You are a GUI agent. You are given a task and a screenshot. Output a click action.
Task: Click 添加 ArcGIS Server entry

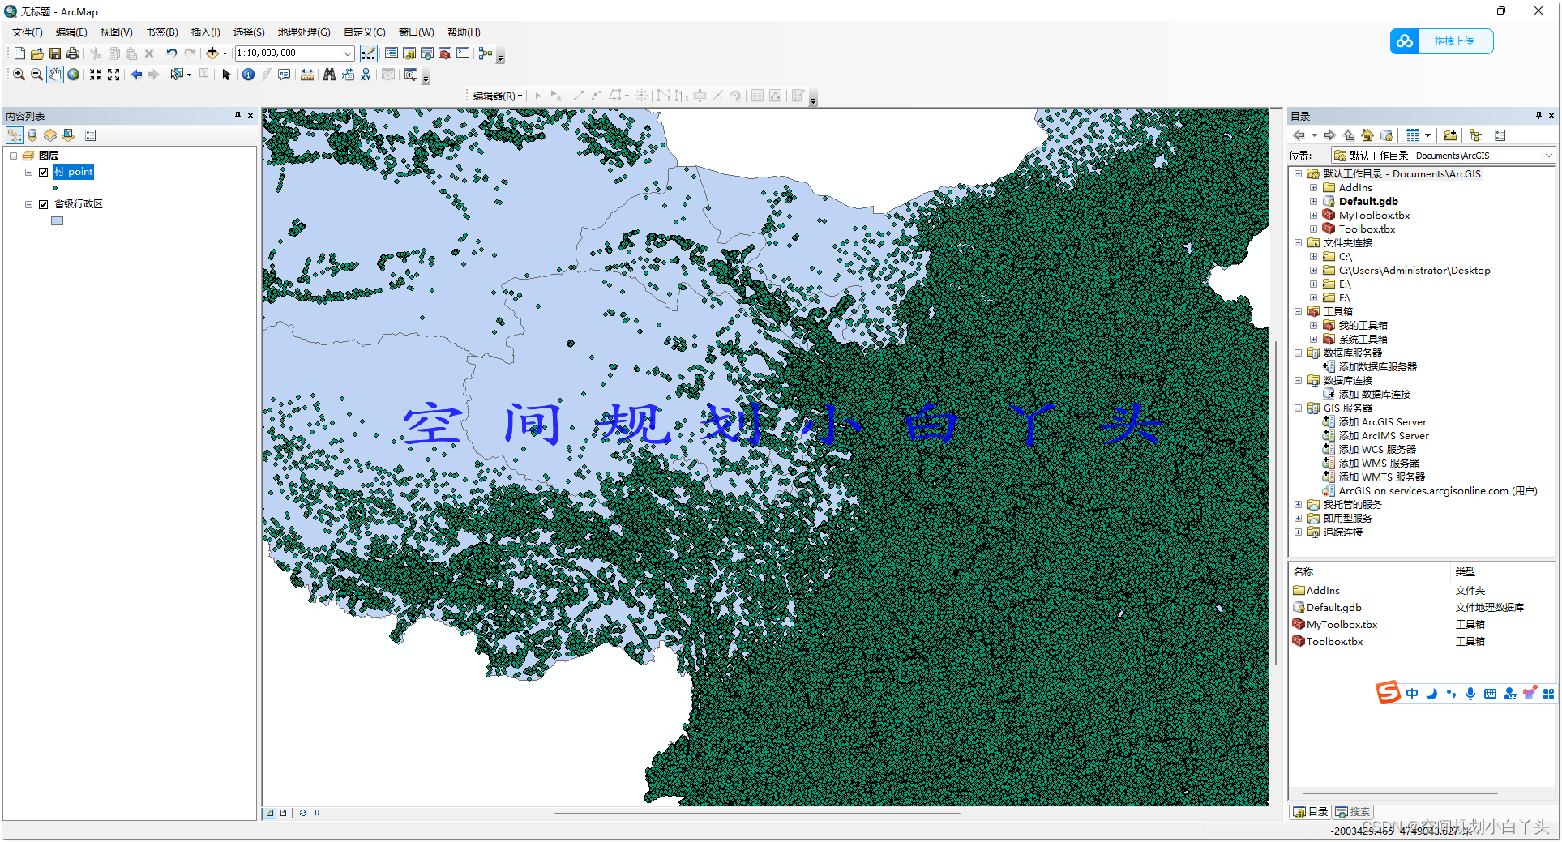click(x=1375, y=422)
